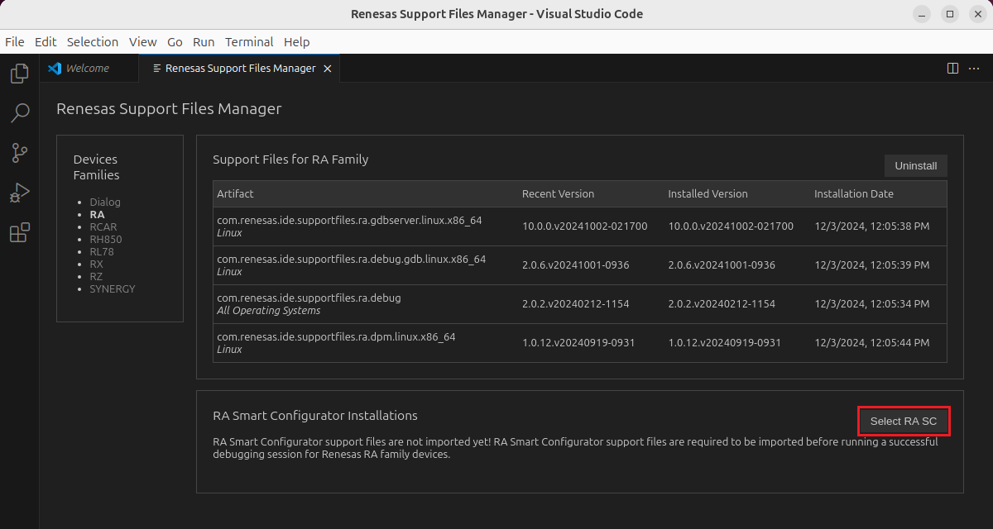
Task: Click installed version 1.0.12.v20240919-0931
Action: 725,342
